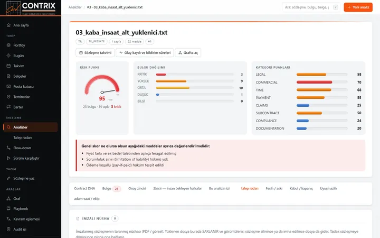The height and width of the screenshot is (238, 380).
Task: Click the slash shortcut key icon
Action: pos(336,7)
